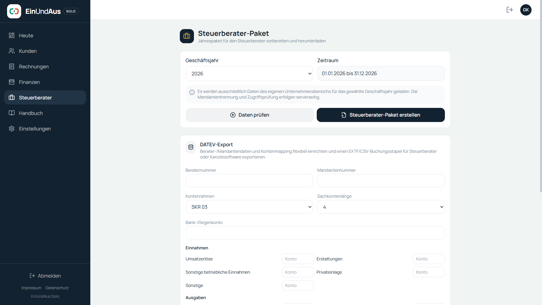
Task: Click EinUndAus Solo footer text
Action: [x=45, y=296]
